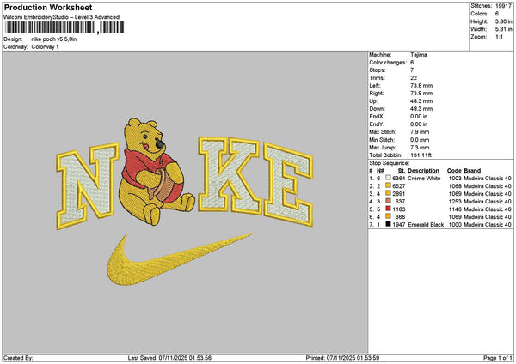This screenshot has width=516, height=364.
Task: Click the embroidered letter K in the design
Action: coord(230,175)
